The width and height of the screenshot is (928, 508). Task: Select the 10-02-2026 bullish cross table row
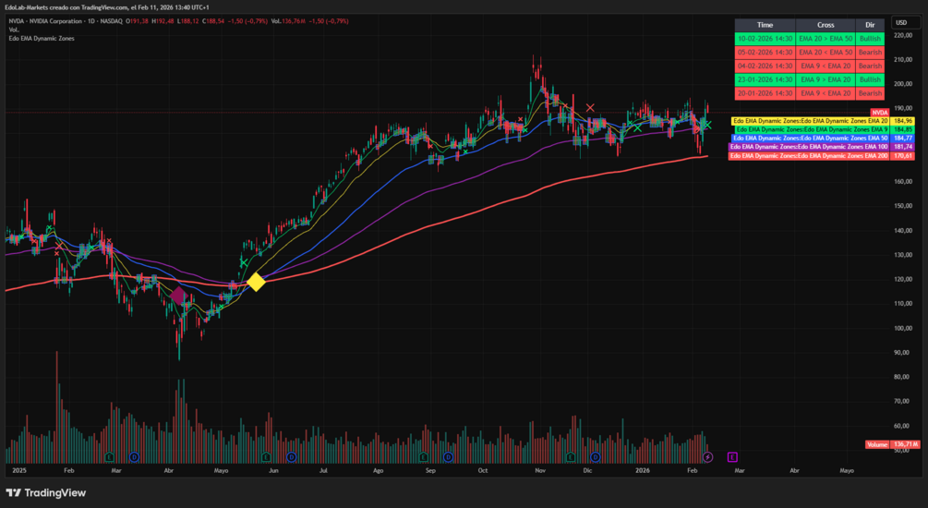click(810, 39)
